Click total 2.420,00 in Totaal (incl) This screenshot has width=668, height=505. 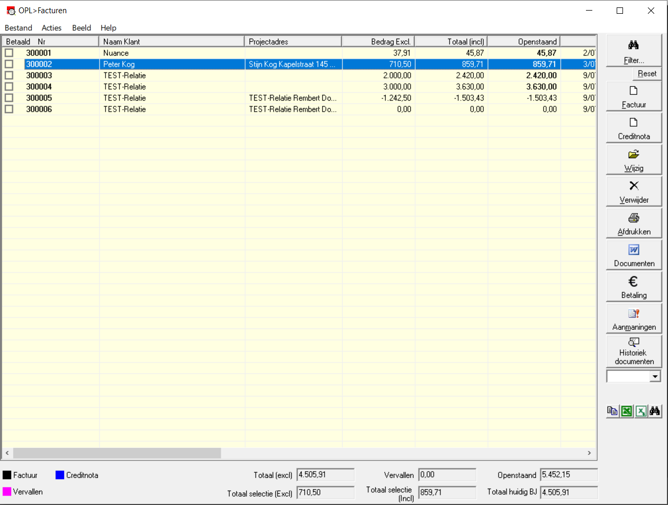(470, 75)
